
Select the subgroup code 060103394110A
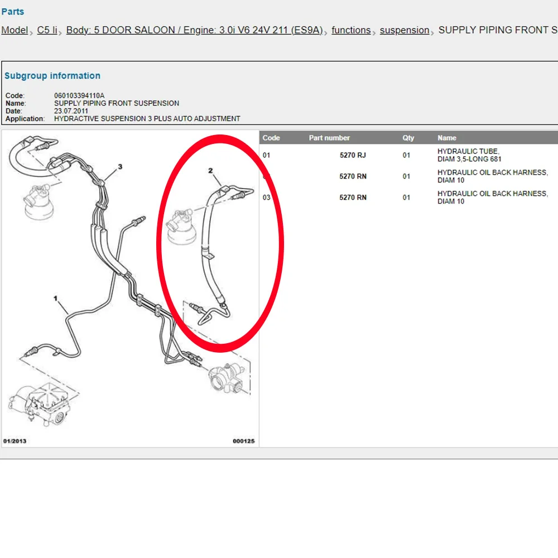(x=79, y=95)
